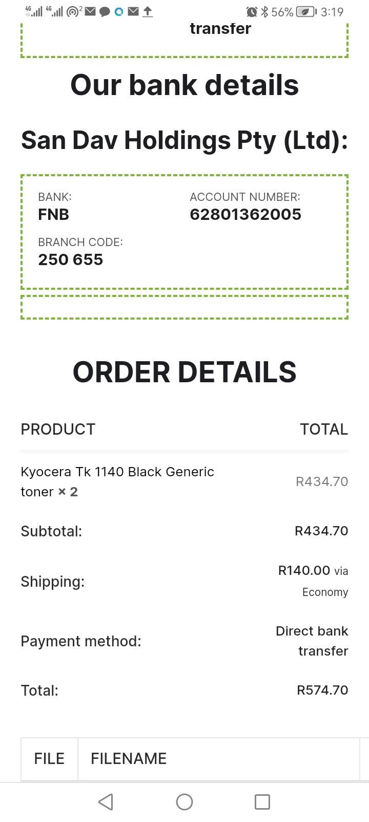Open recent apps square button
Screen dimensions: 369x822
tap(262, 801)
